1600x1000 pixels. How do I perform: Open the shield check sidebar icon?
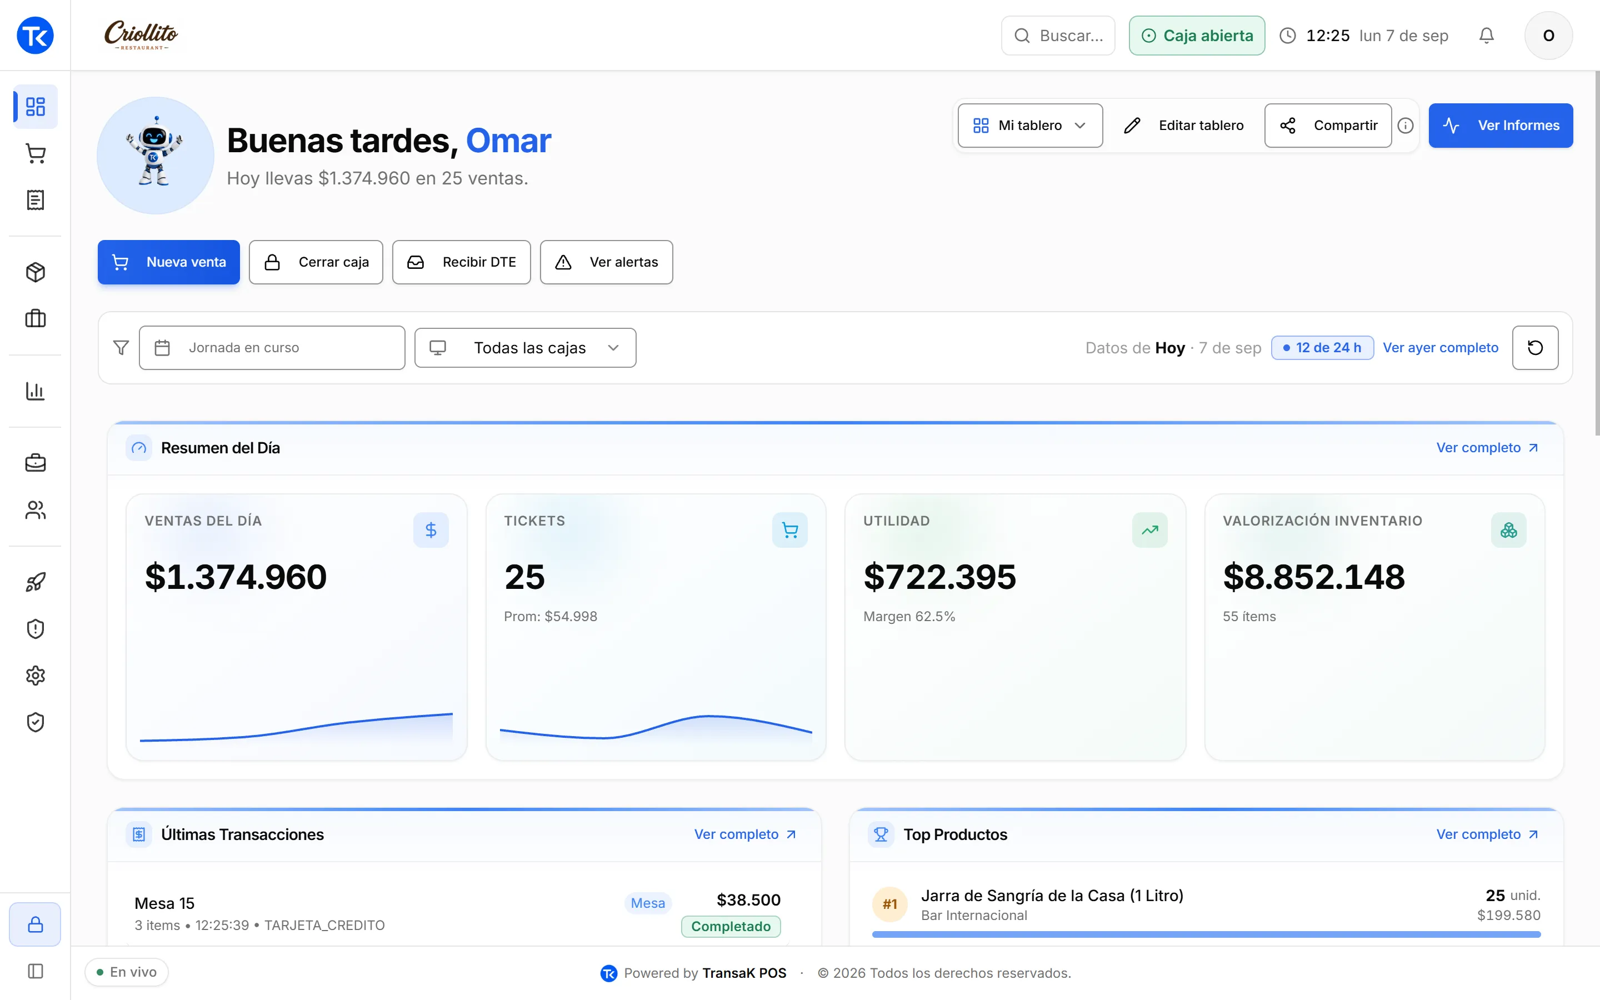pyautogui.click(x=35, y=722)
